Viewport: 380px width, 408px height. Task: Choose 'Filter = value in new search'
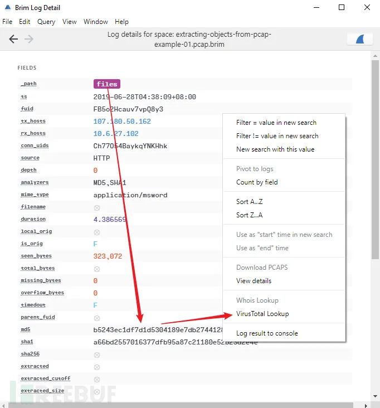[276, 123]
